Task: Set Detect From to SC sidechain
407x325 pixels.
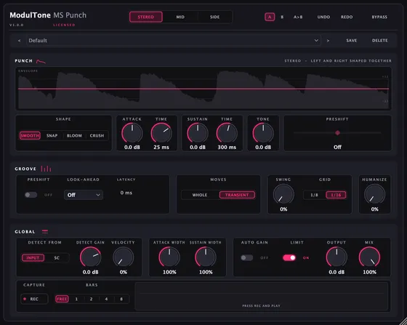Action: [x=57, y=258]
